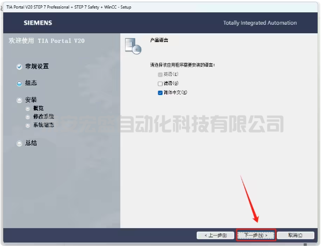Click the 安装 step bullet icon
This screenshot has height=248, width=323.
click(19, 100)
